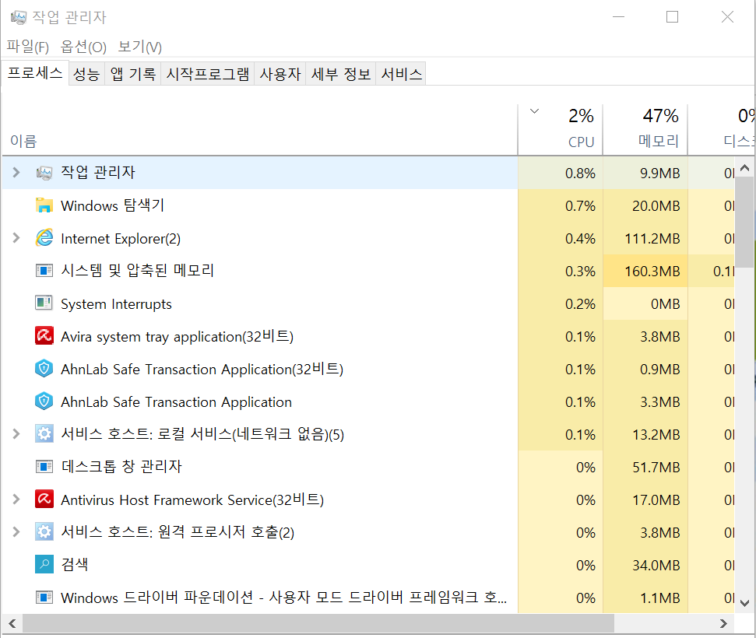Click the 서비스 호스트: 원격 프로시저 호출 gear icon

pos(44,532)
